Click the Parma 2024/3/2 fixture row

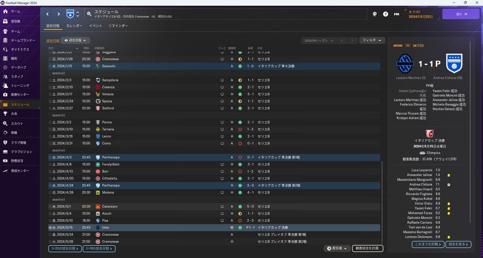coord(214,122)
